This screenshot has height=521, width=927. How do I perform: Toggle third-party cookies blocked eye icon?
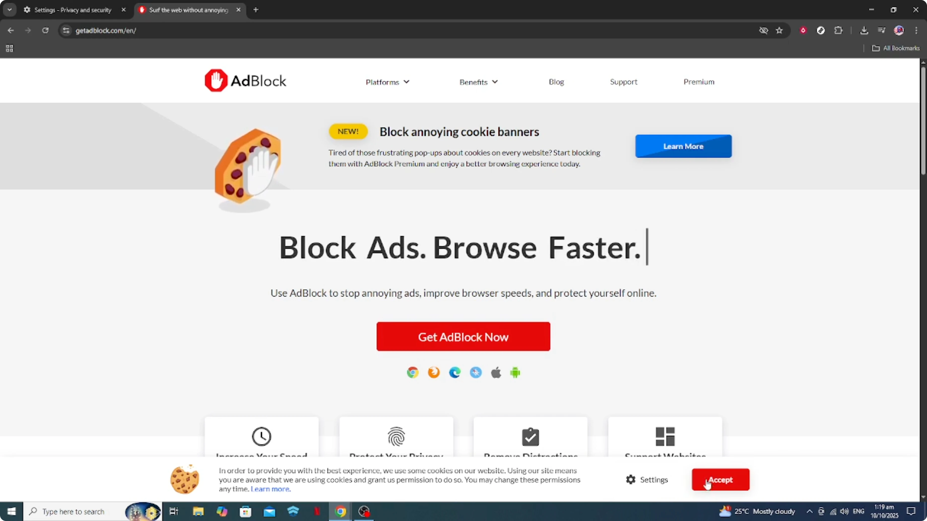point(764,30)
